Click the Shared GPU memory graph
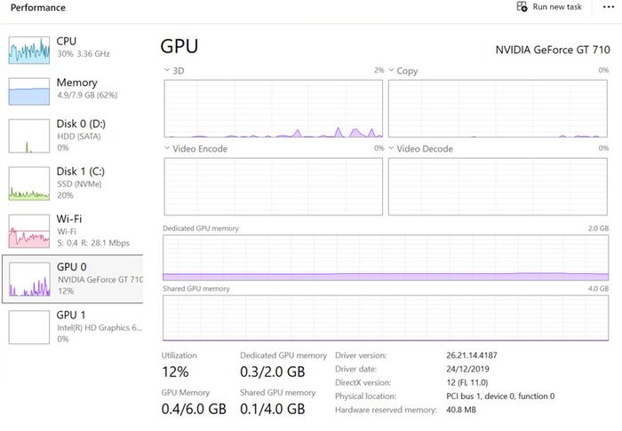622x431 pixels. (386, 317)
